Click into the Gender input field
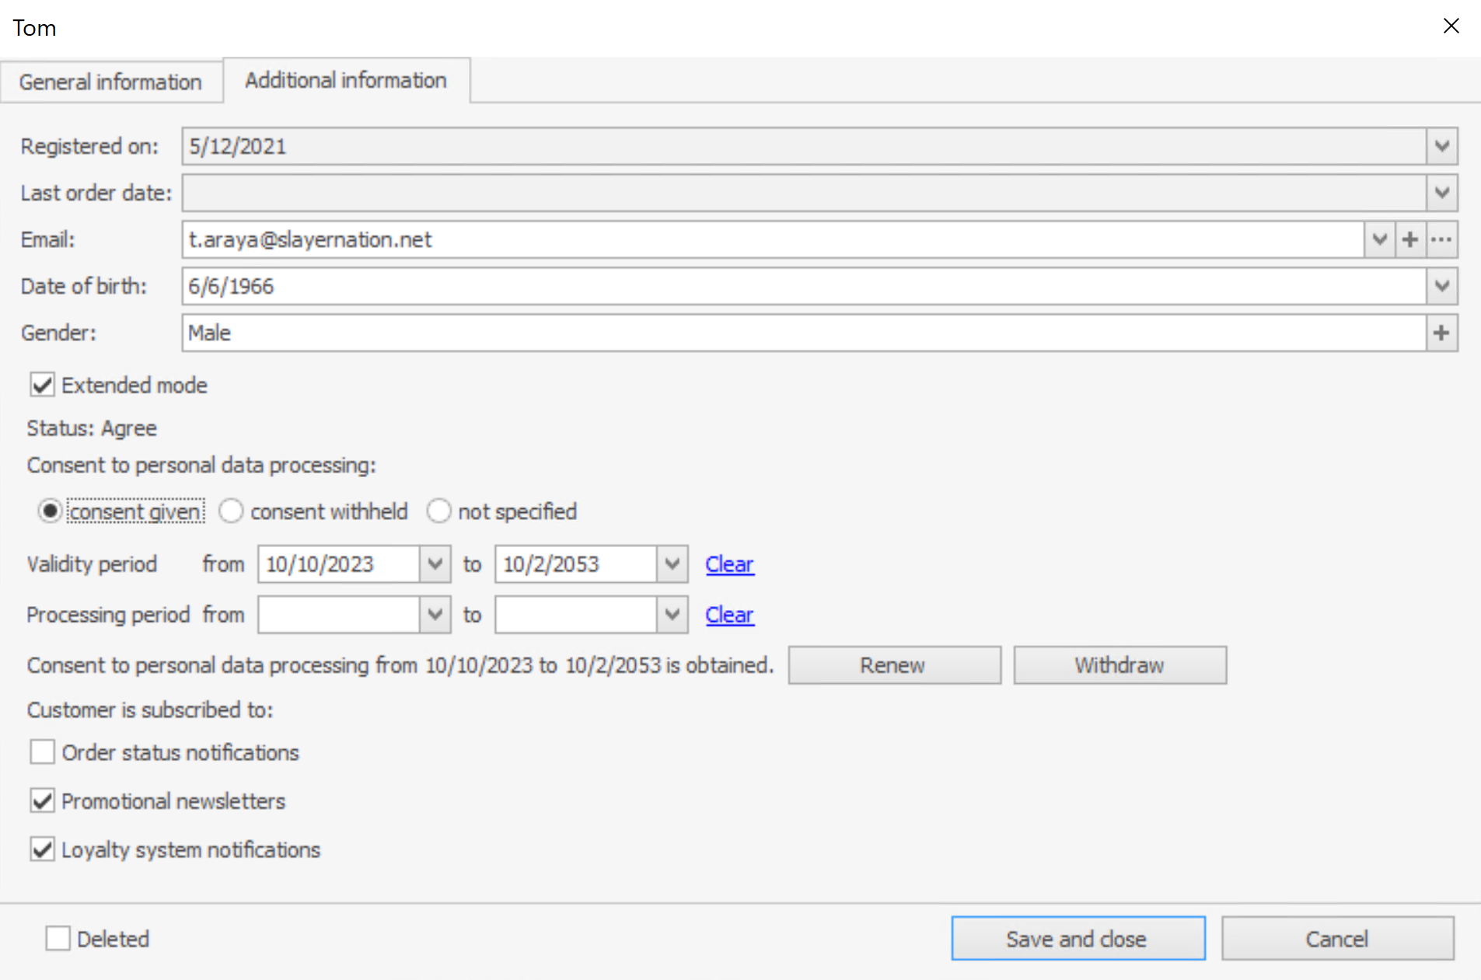 tap(801, 333)
